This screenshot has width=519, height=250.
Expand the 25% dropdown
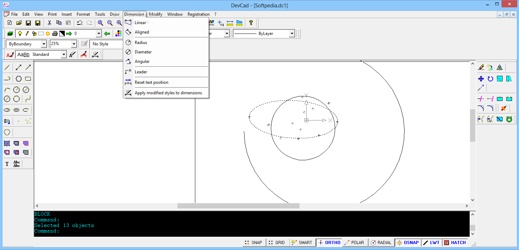click(73, 44)
